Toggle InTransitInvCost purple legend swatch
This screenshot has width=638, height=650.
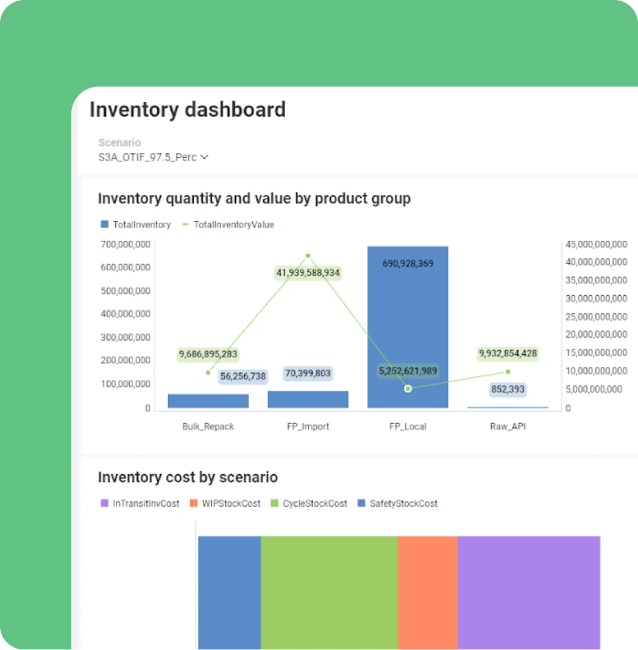point(104,503)
